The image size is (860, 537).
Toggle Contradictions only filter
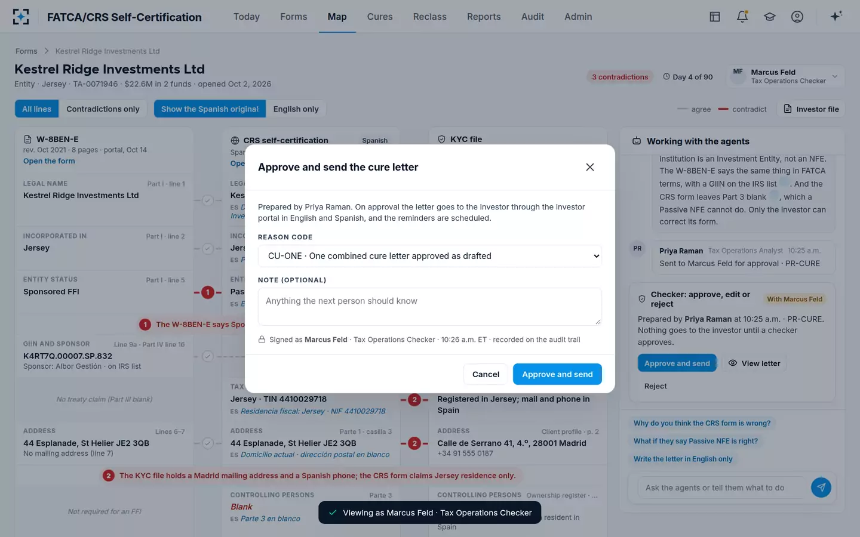(103, 109)
